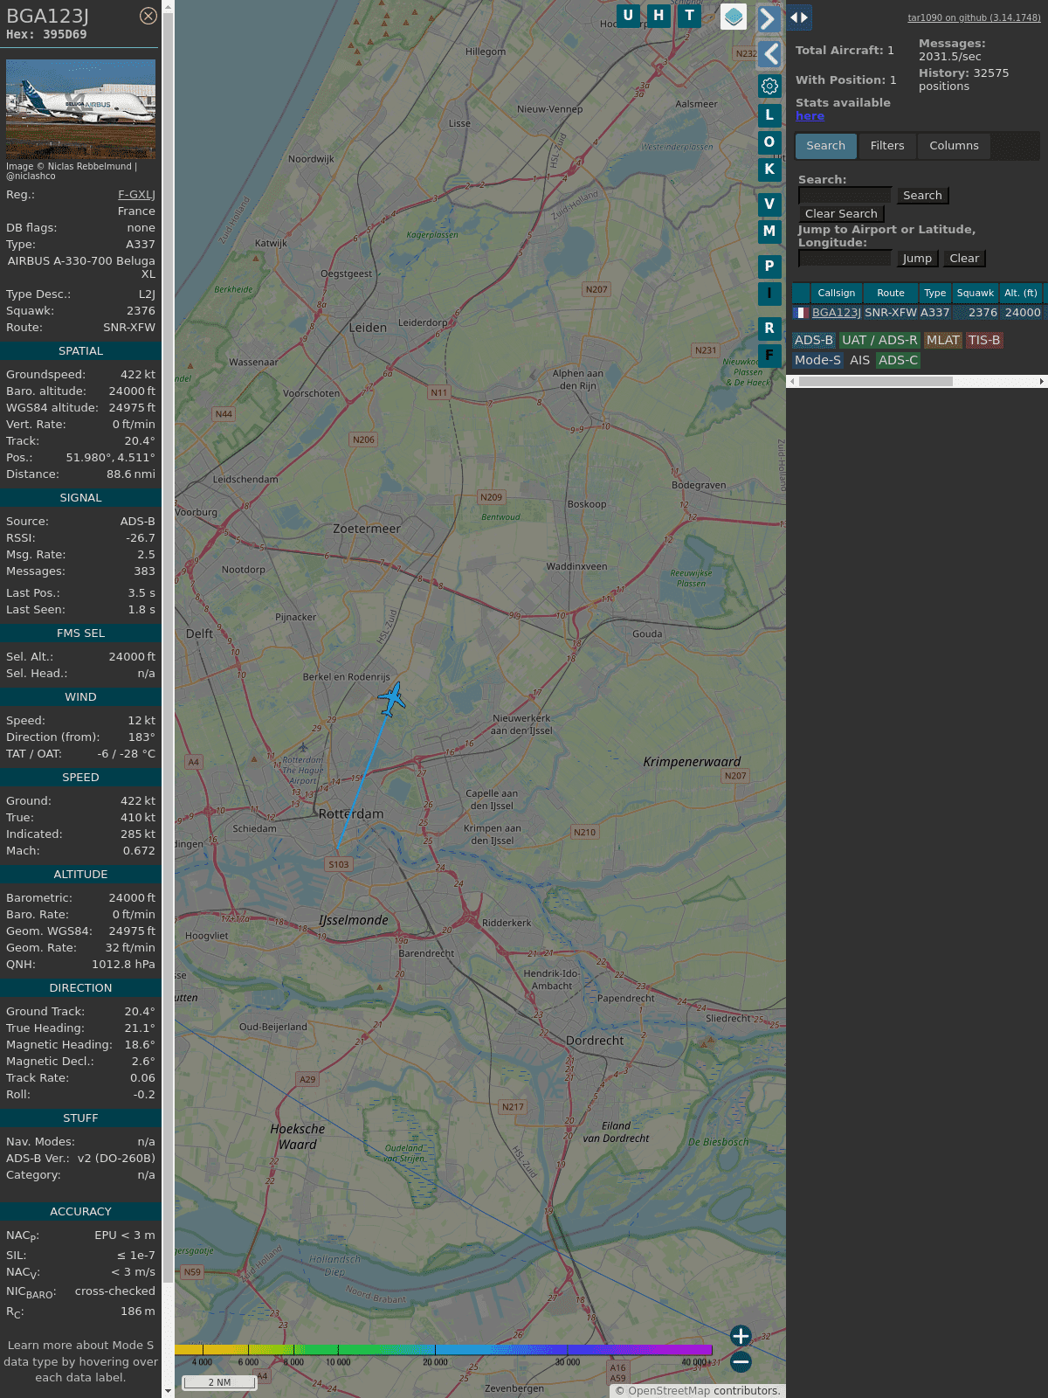Sort table by Squawk column header

976,293
